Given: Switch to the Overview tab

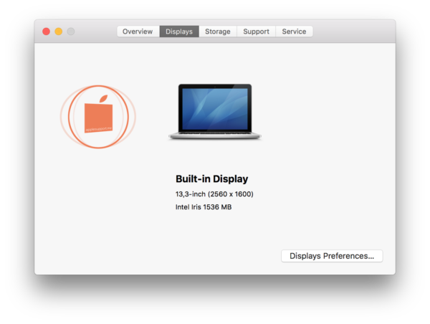Looking at the screenshot, I should (138, 32).
